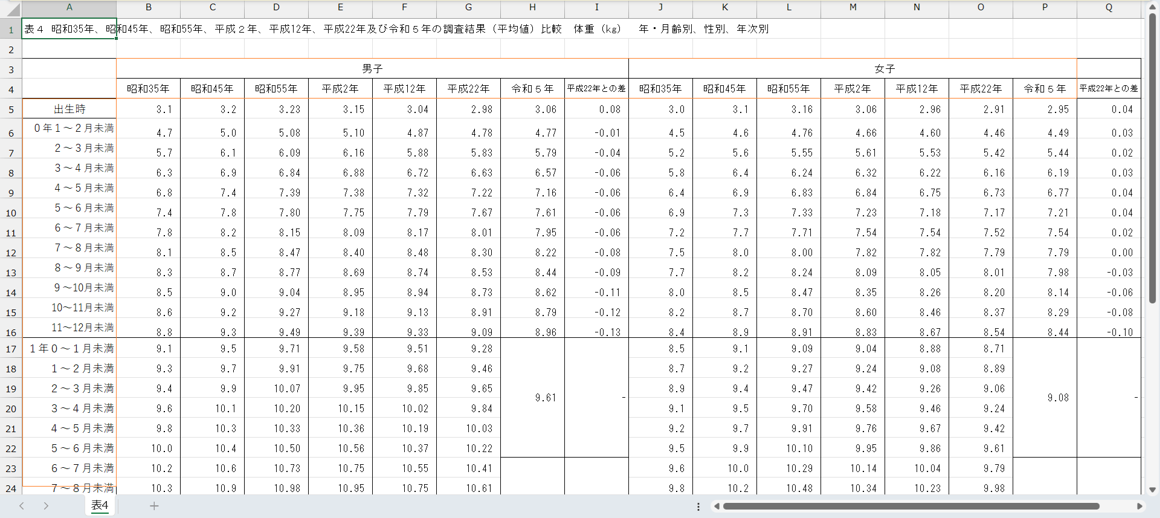The width and height of the screenshot is (1160, 518).
Task: Select the 女子 merged header cell
Action: (884, 69)
